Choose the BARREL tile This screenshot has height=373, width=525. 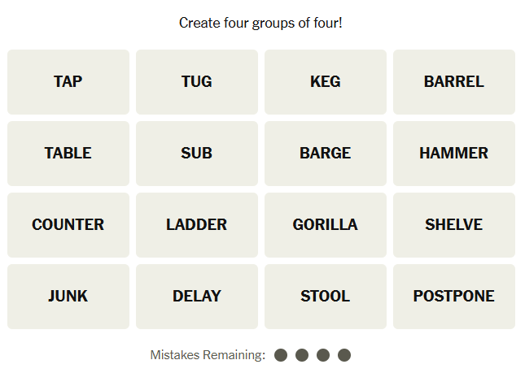tap(454, 81)
